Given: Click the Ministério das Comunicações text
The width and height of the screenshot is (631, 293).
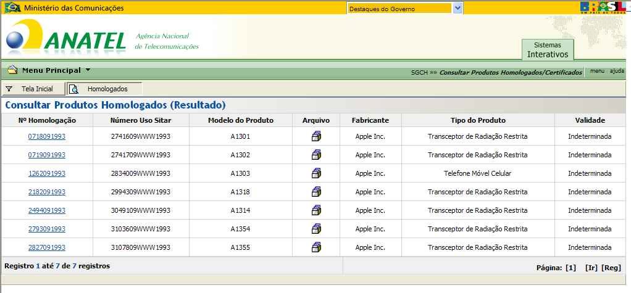Looking at the screenshot, I should coord(74,7).
